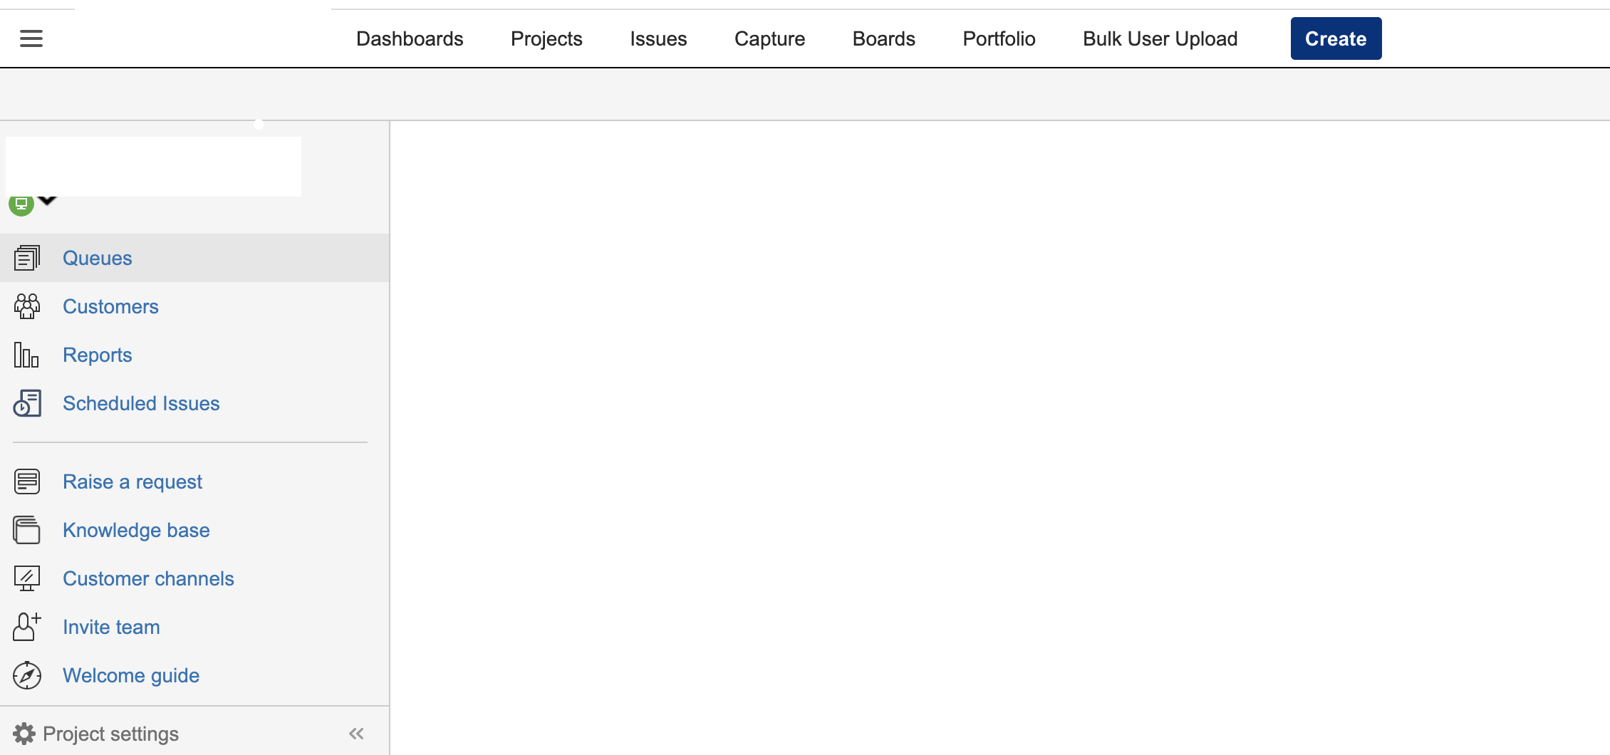Click the Scheduled Issues clock icon
Viewport: 1610px width, 755px height.
[26, 402]
